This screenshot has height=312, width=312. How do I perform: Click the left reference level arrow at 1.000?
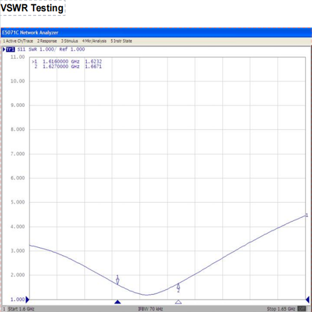click(27, 299)
